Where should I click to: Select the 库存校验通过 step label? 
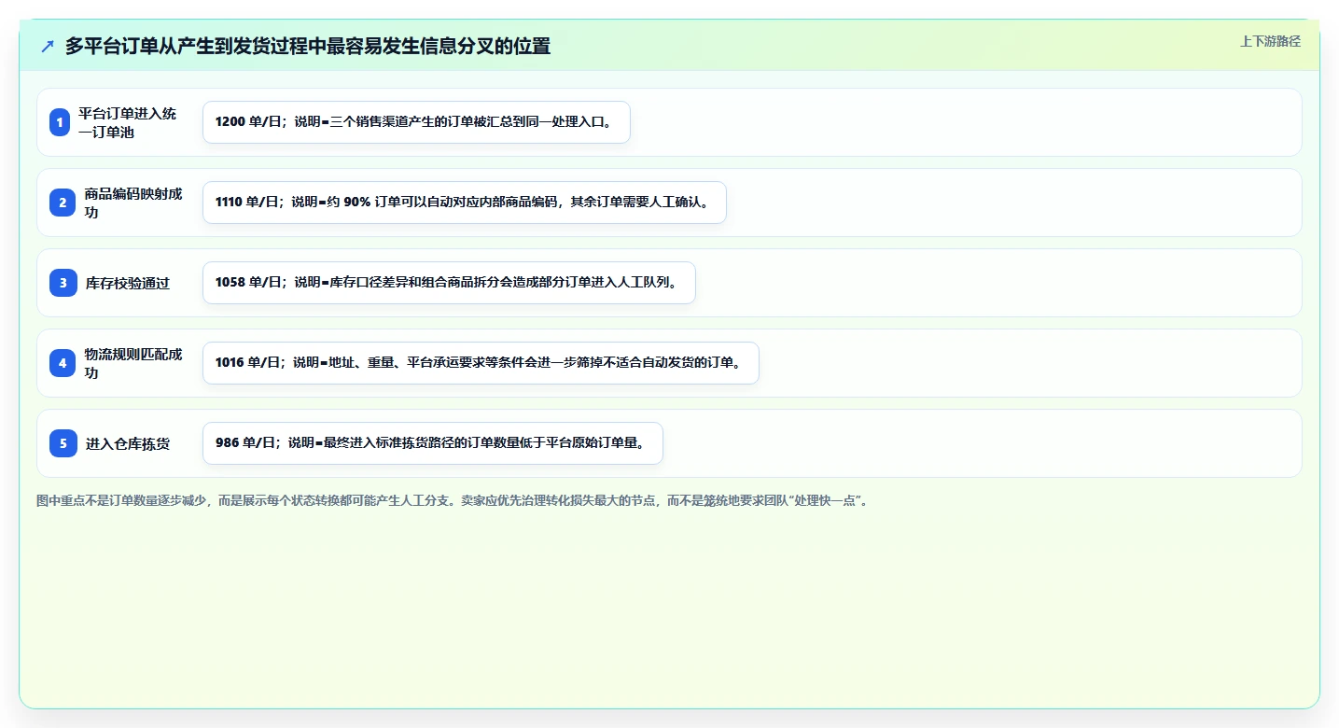pyautogui.click(x=128, y=283)
